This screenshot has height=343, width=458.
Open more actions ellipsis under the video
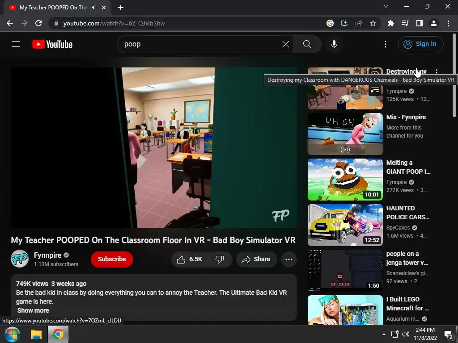(x=289, y=259)
